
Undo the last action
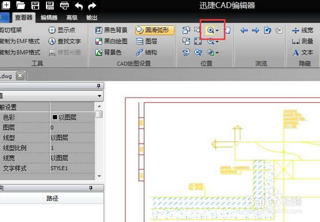pos(79,6)
